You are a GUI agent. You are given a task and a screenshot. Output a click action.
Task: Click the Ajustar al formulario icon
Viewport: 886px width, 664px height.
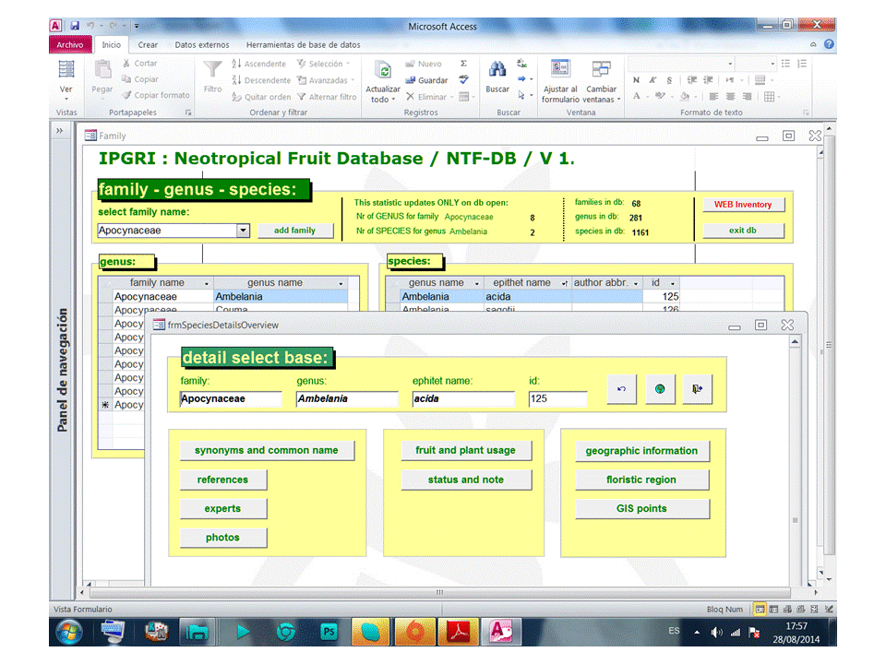coord(560,69)
